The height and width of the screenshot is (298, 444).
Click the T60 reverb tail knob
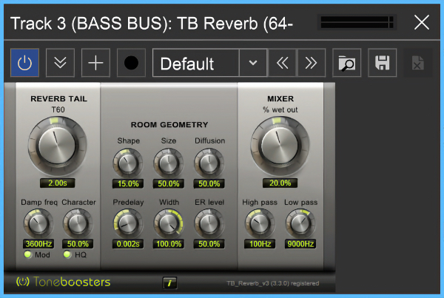[57, 146]
